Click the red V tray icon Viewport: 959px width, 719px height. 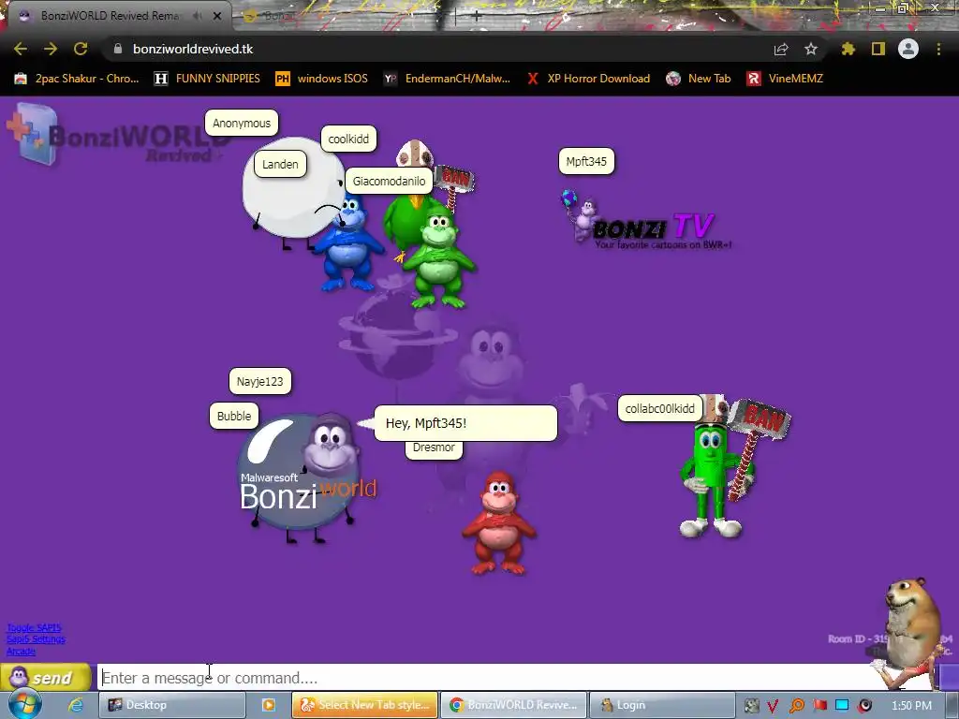pos(773,706)
